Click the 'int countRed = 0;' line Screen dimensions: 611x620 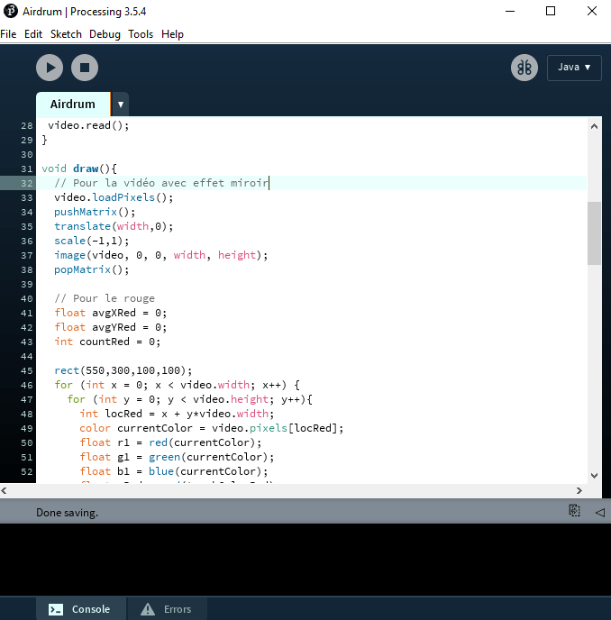[107, 342]
